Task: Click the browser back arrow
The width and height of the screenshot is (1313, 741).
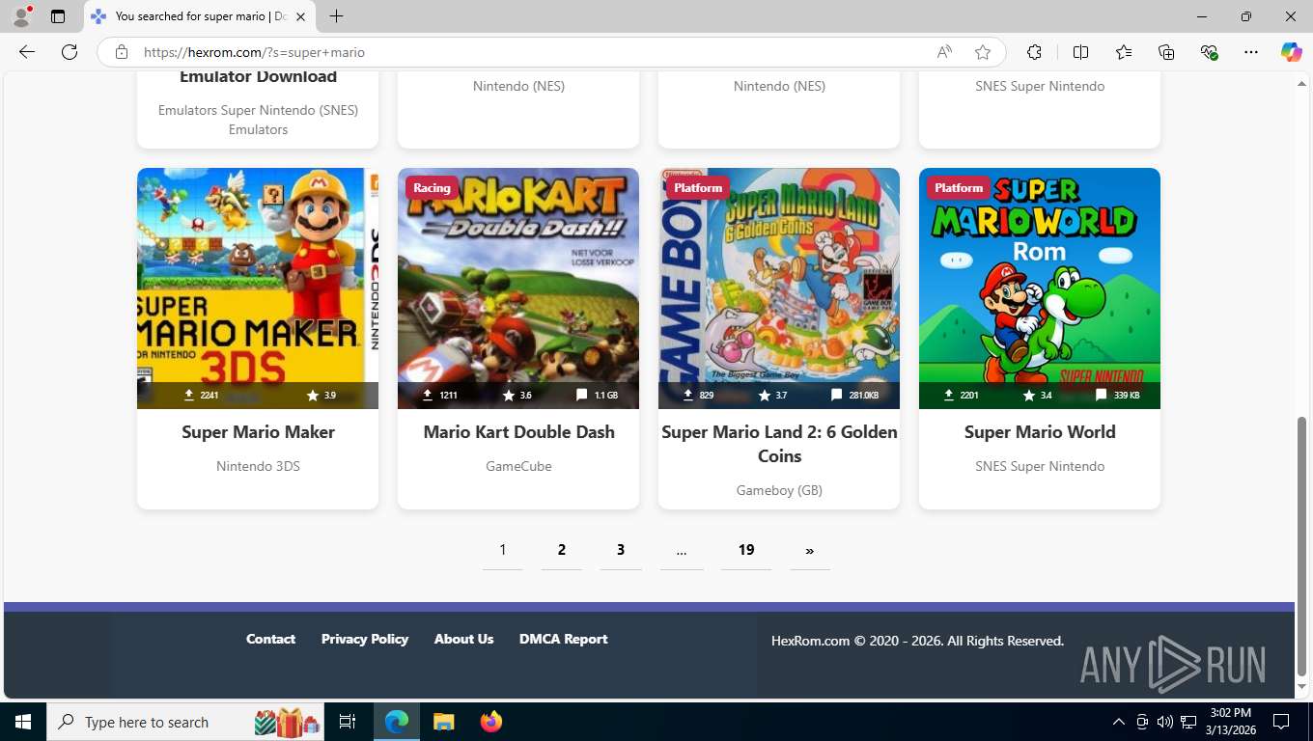Action: (x=27, y=52)
